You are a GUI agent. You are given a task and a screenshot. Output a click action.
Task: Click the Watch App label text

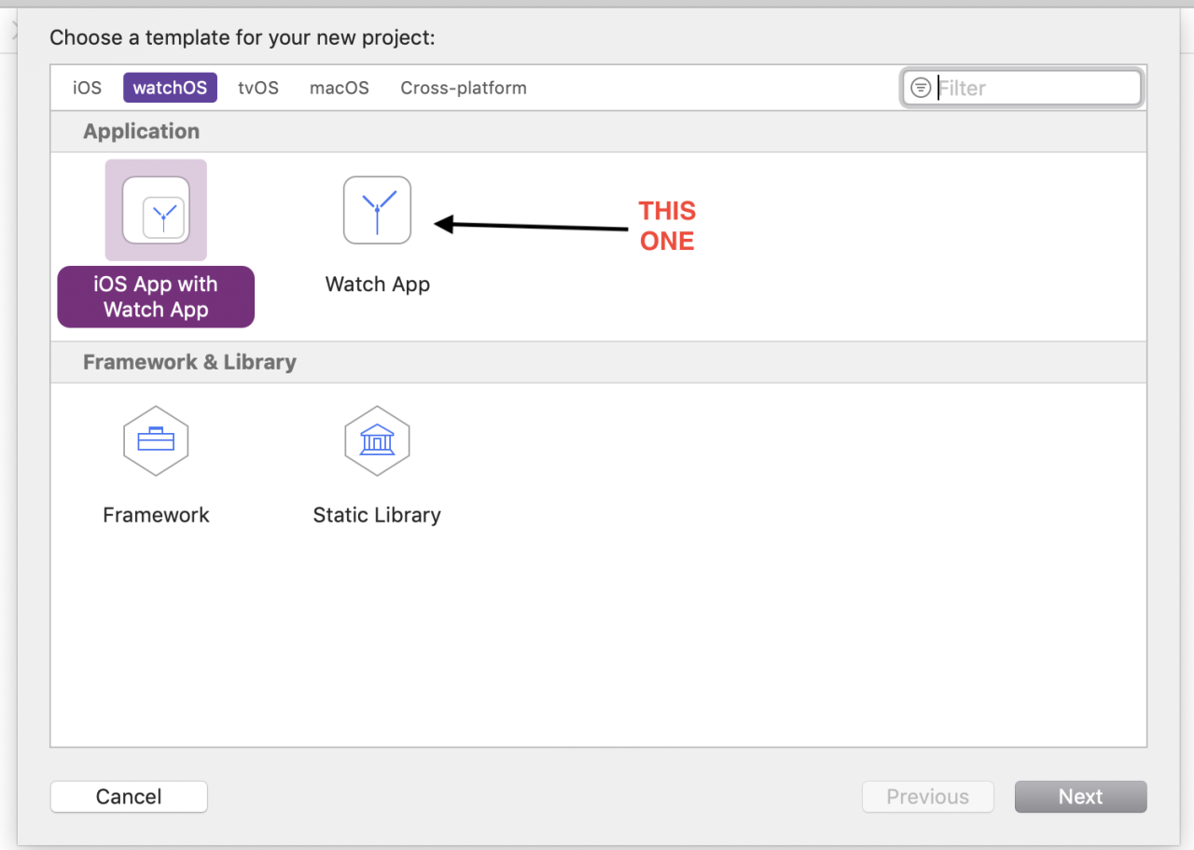(378, 285)
